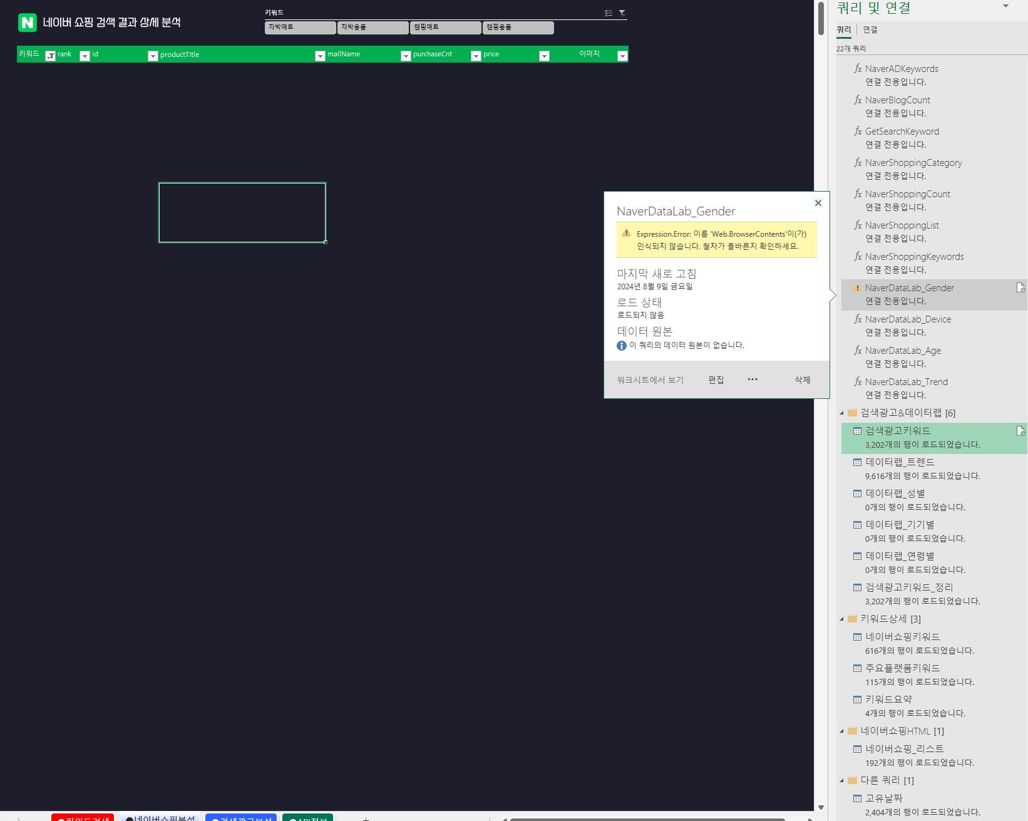This screenshot has width=1028, height=821.
Task: Toggle the 캠핑용품 slicer item
Action: coord(518,28)
